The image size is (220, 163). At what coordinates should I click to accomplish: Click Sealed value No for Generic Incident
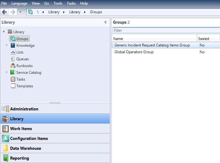[x=202, y=45]
